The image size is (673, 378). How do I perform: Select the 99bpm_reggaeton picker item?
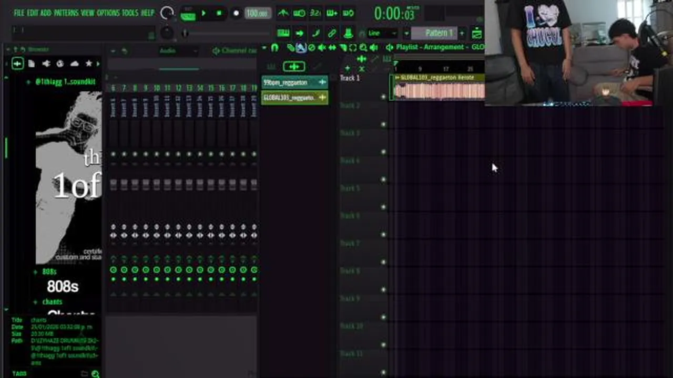294,82
